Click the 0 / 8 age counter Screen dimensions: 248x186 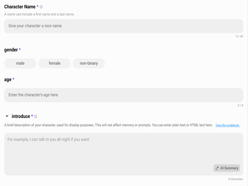coord(240,105)
